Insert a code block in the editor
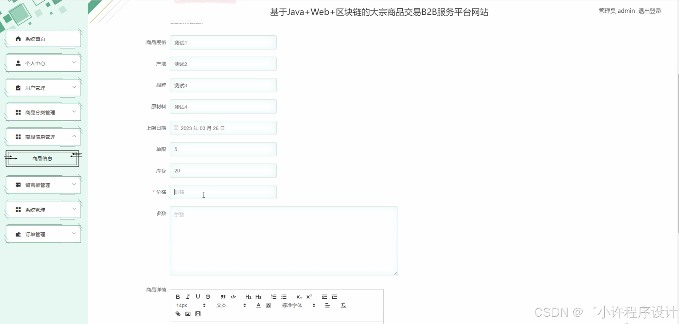 233,297
